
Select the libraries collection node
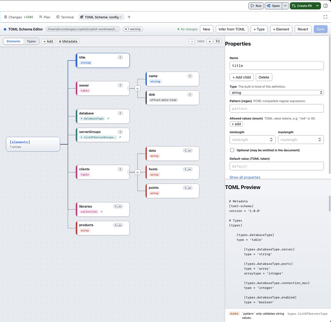(103, 209)
